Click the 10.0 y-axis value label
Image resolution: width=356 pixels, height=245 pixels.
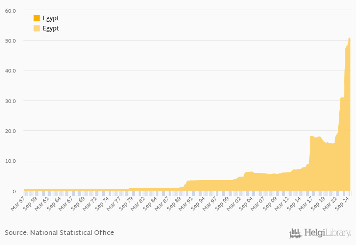pyautogui.click(x=10, y=161)
